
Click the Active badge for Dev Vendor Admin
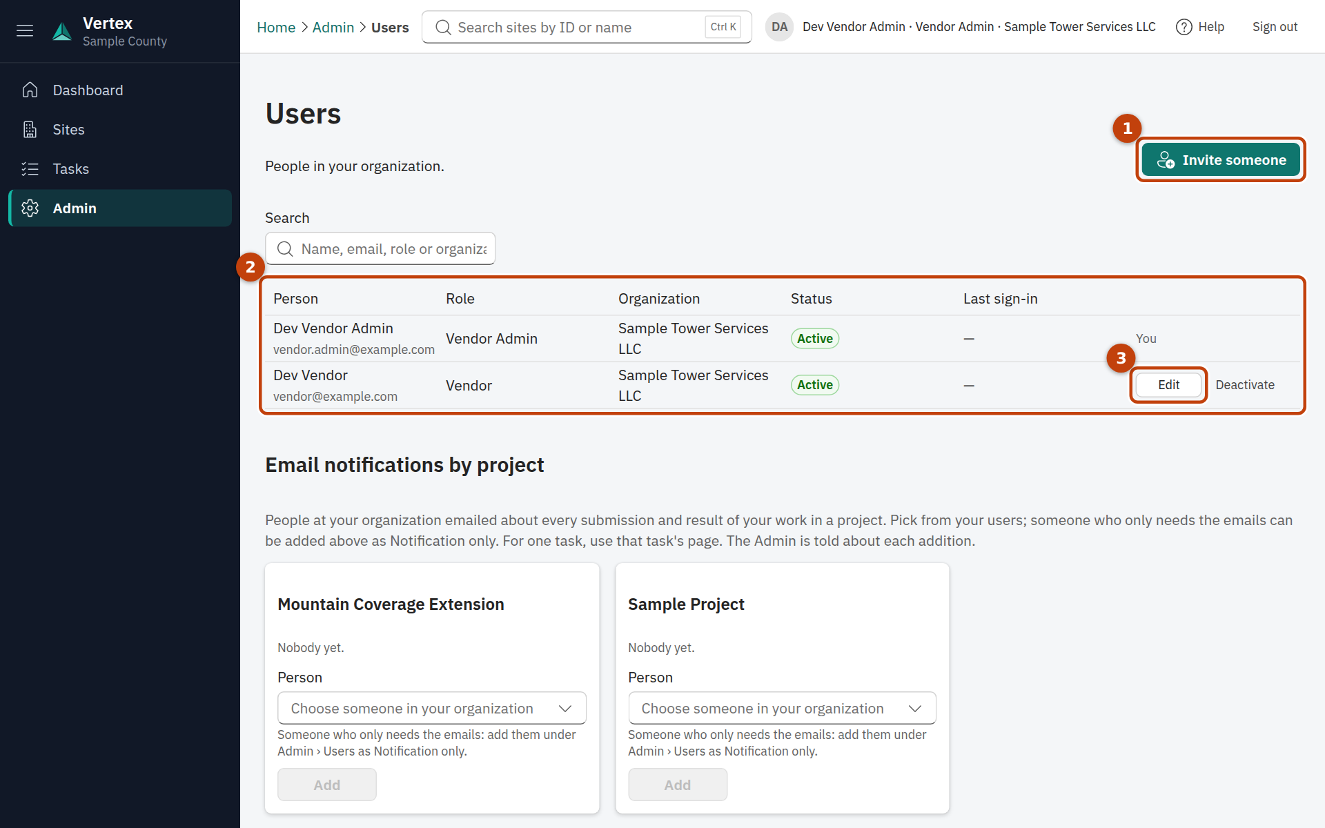815,339
